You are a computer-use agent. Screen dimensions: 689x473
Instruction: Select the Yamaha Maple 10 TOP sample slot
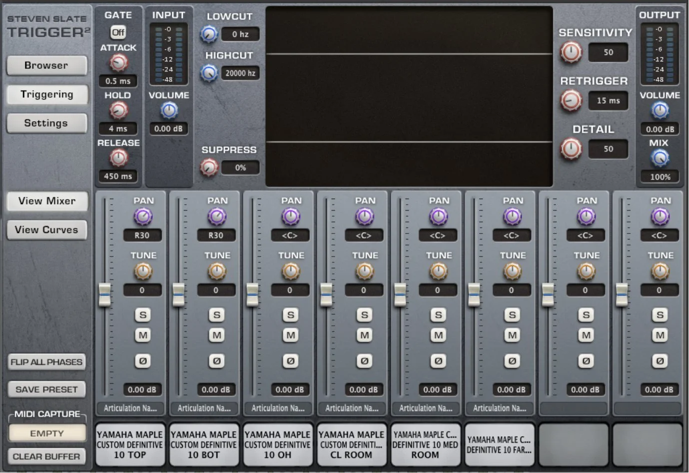[x=130, y=445]
